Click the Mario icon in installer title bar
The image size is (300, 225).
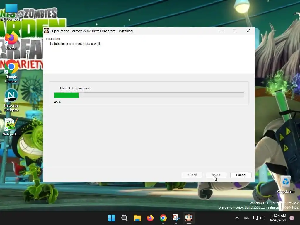46,31
